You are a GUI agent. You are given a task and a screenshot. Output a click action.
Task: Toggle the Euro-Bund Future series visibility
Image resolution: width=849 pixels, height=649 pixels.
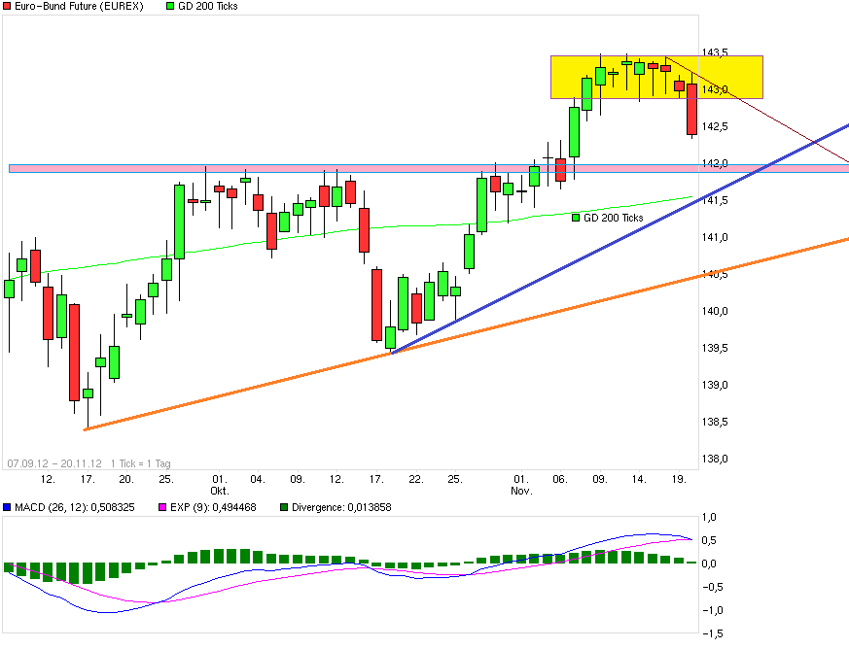click(x=7, y=6)
